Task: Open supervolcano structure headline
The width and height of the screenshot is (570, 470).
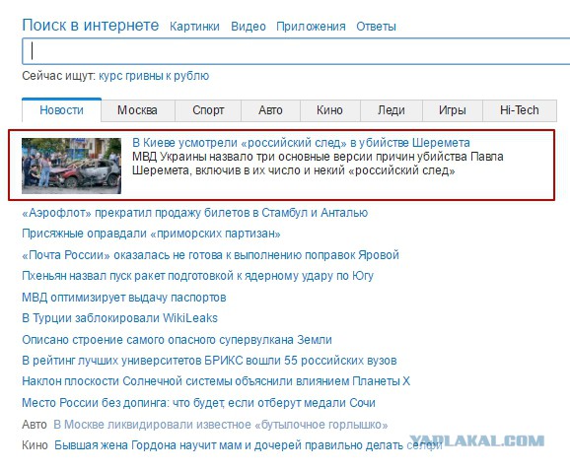Action: pos(178,340)
